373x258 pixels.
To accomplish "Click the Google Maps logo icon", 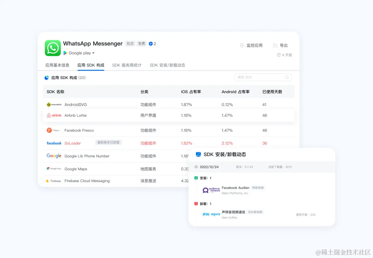I will [54, 169].
